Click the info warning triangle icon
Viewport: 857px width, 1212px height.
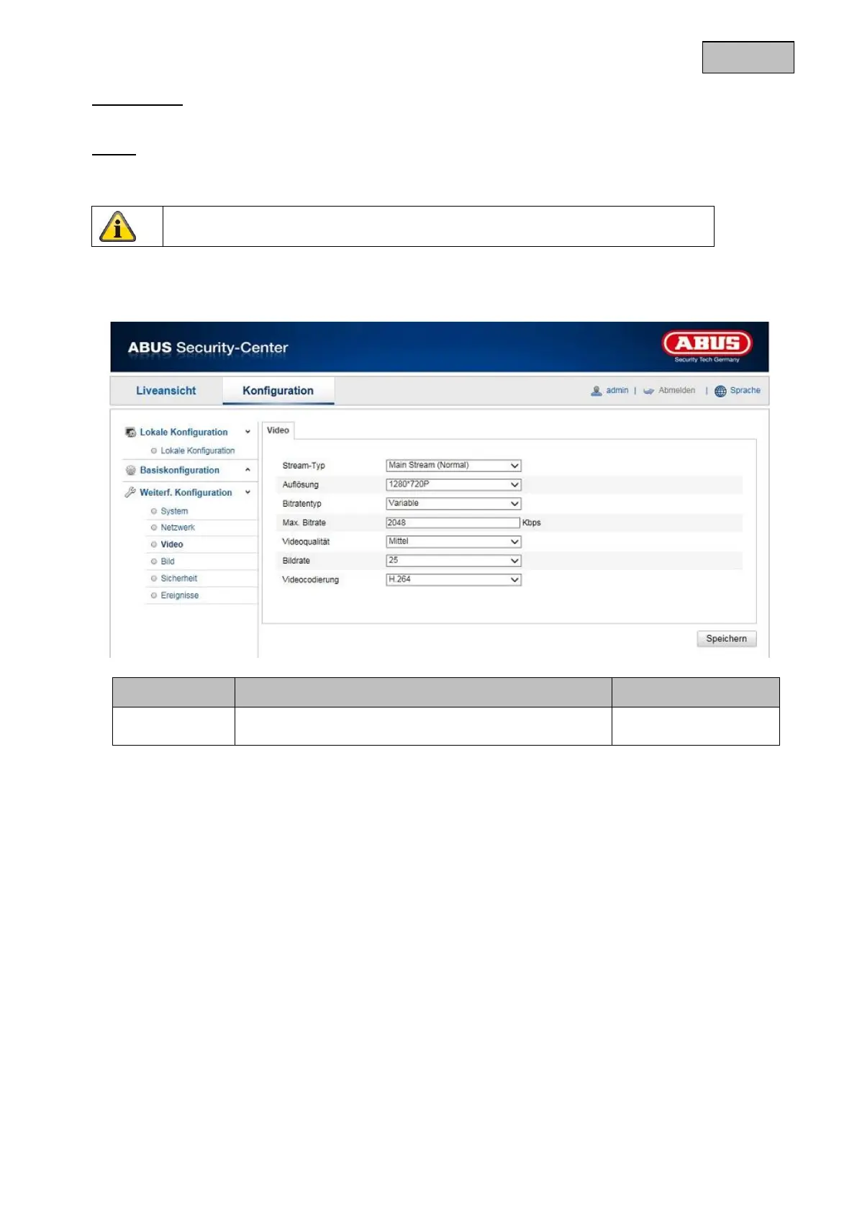point(118,226)
